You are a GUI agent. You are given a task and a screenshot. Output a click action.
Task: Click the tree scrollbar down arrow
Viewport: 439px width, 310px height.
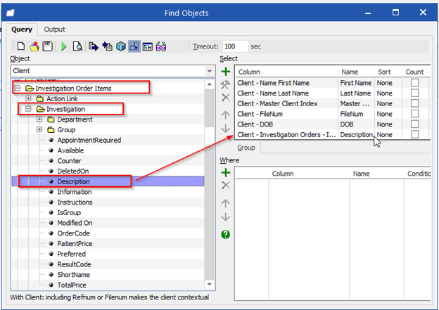[x=209, y=285]
